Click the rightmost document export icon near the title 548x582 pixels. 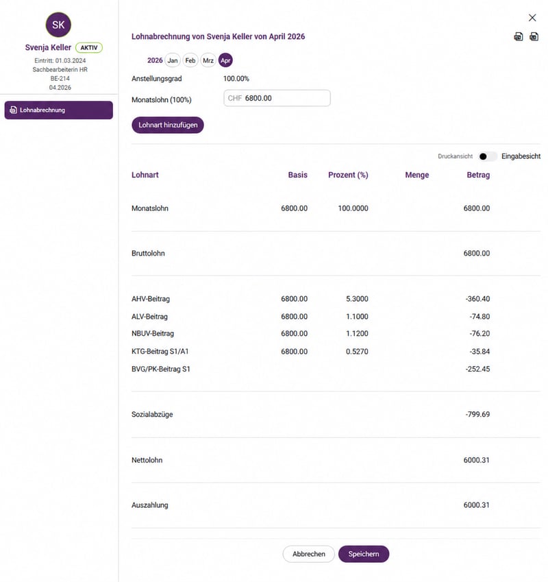coord(534,36)
